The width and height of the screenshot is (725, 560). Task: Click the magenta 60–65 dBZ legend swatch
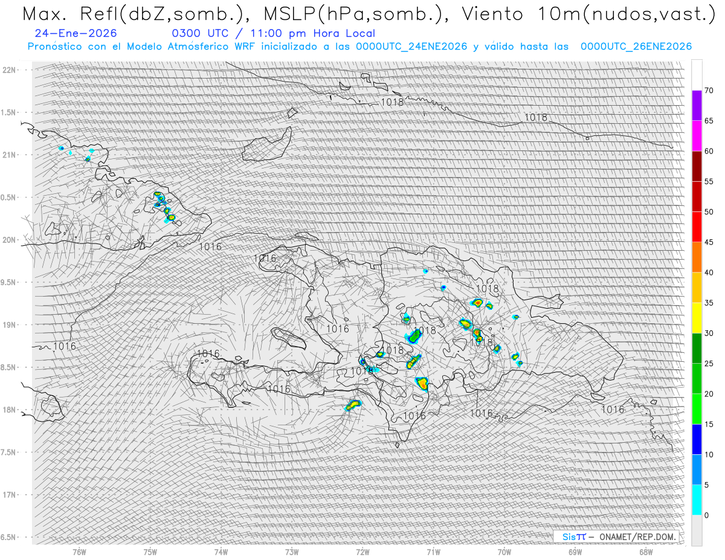(697, 136)
